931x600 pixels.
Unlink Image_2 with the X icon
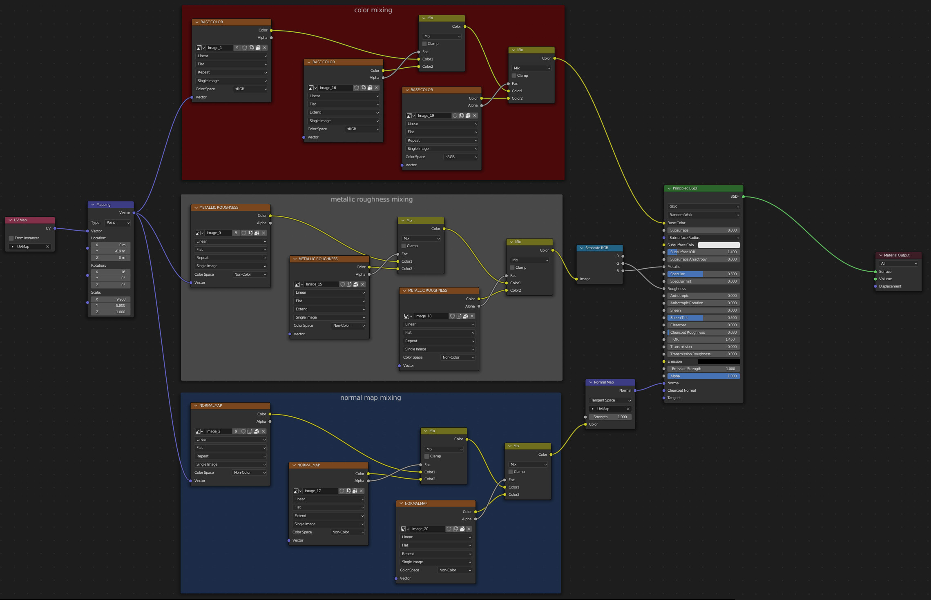tap(263, 431)
